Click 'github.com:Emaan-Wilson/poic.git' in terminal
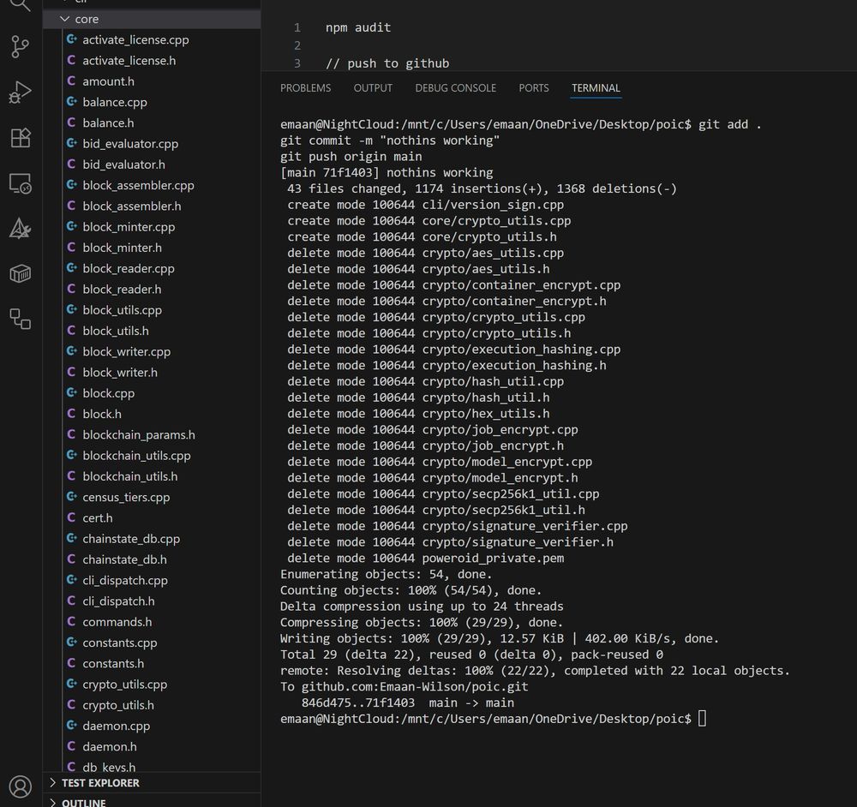 [415, 686]
